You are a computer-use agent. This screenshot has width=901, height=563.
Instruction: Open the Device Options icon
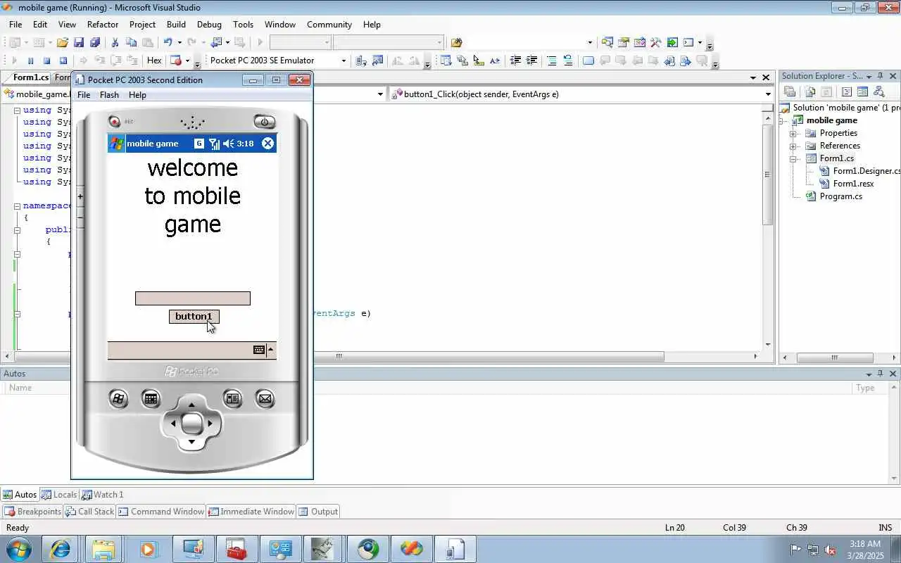tap(377, 61)
